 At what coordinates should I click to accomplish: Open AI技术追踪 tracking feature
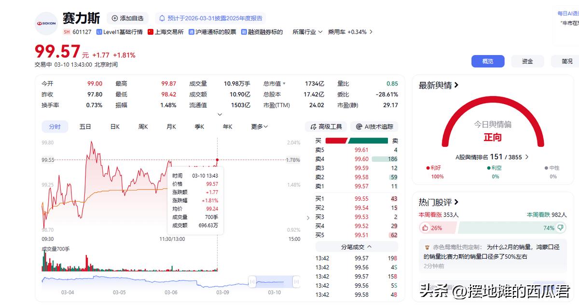[x=374, y=126]
